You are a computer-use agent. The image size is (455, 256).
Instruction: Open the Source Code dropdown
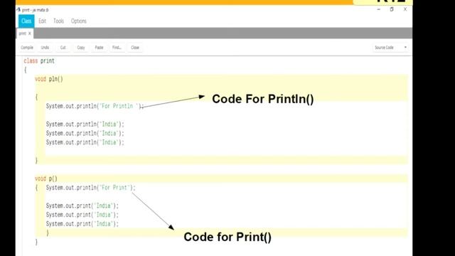point(390,48)
